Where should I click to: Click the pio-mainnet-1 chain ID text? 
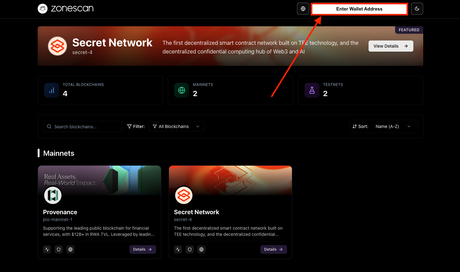click(x=58, y=219)
